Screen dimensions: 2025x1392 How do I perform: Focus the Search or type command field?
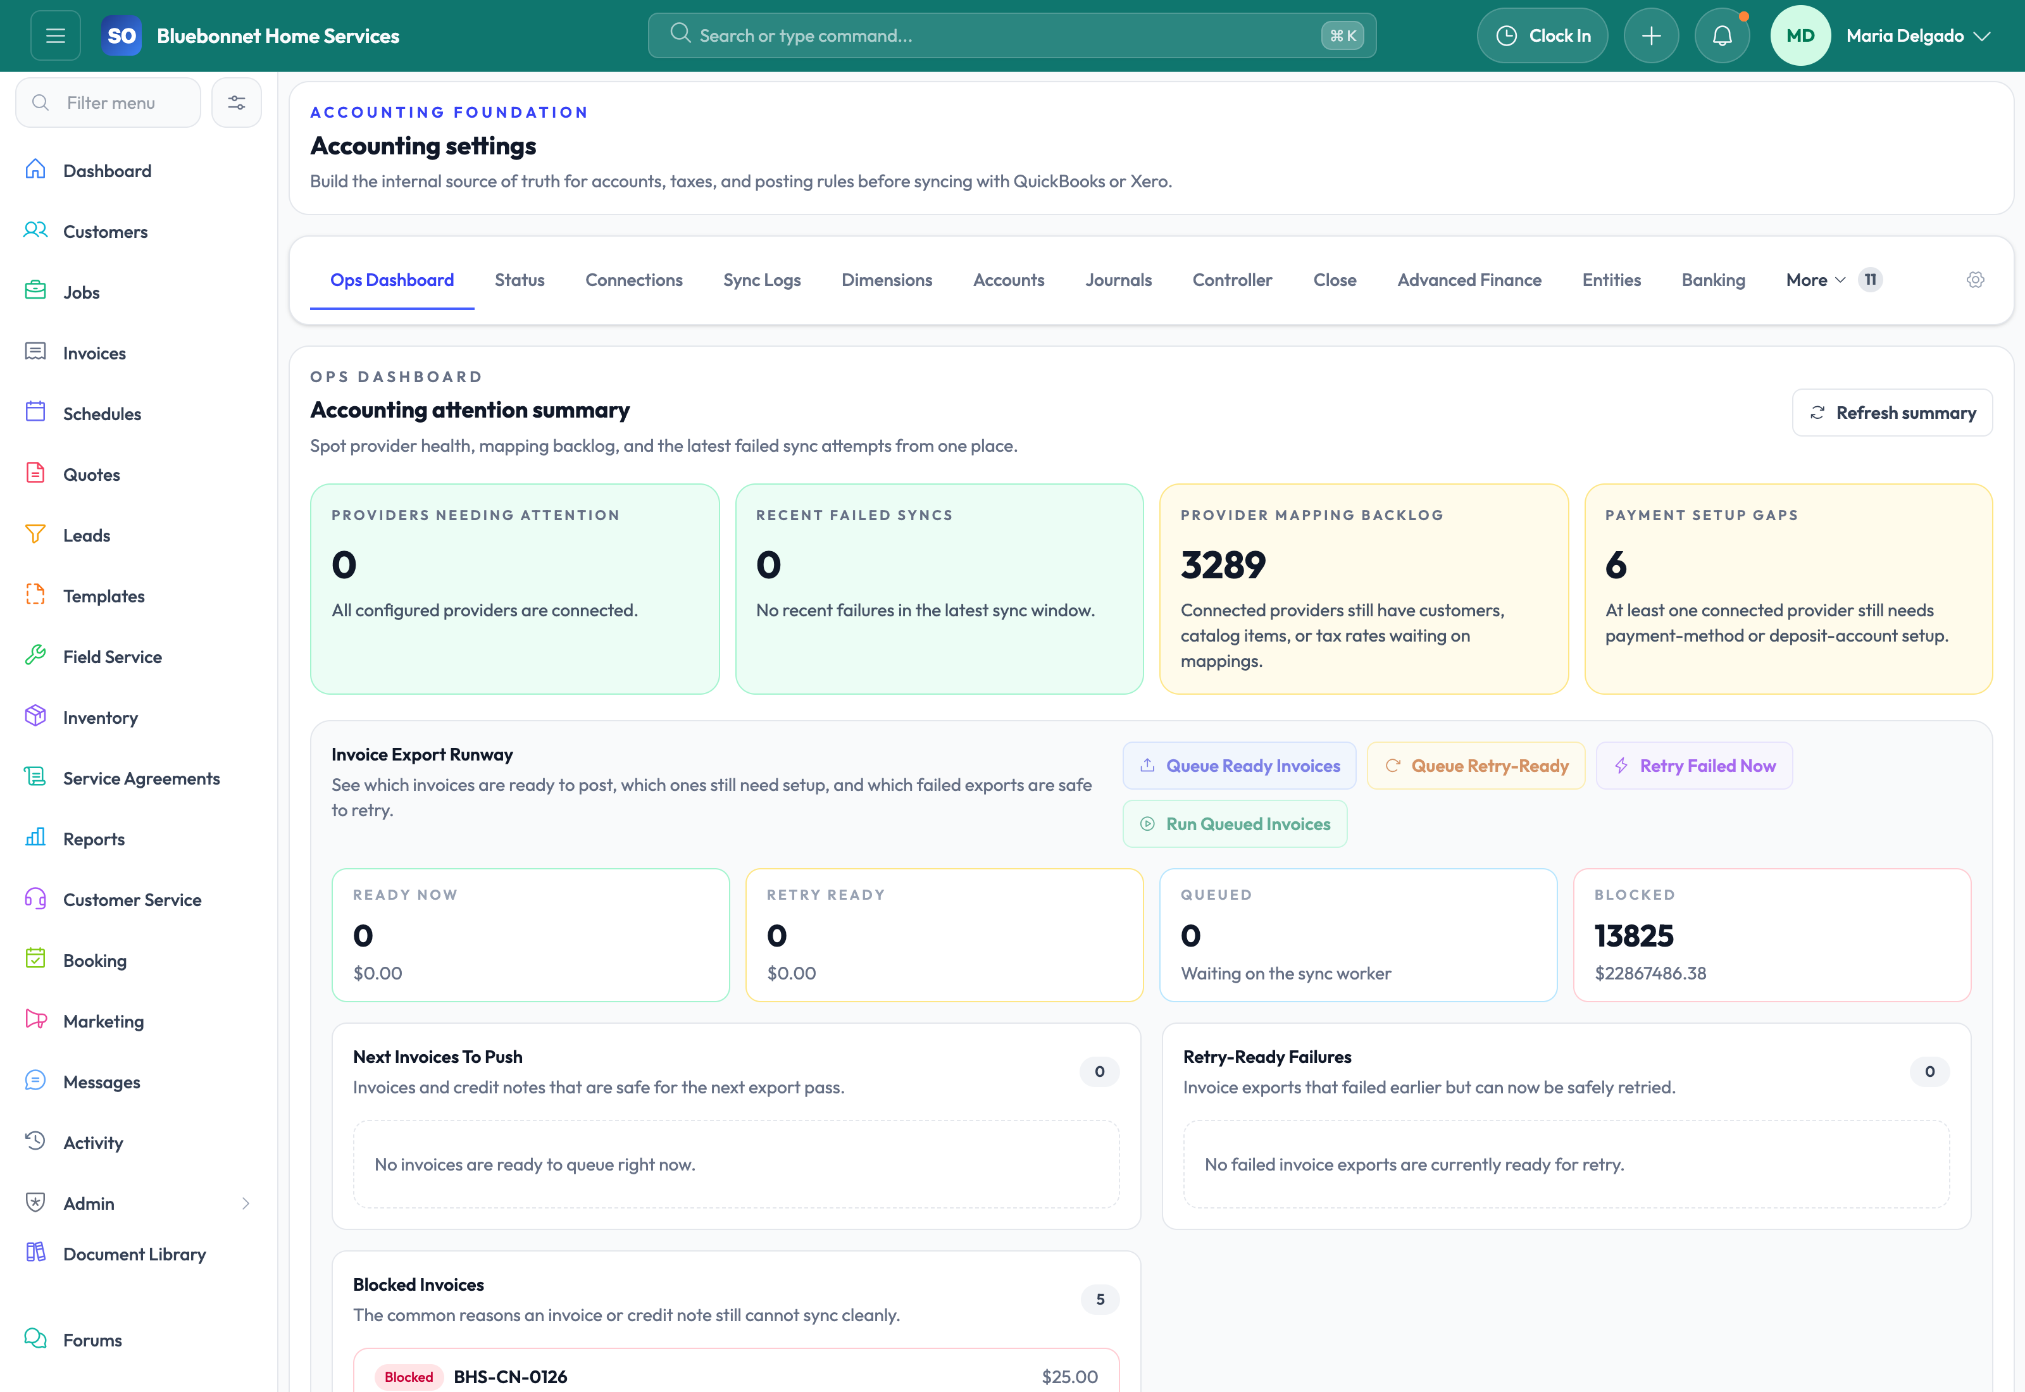(1012, 36)
